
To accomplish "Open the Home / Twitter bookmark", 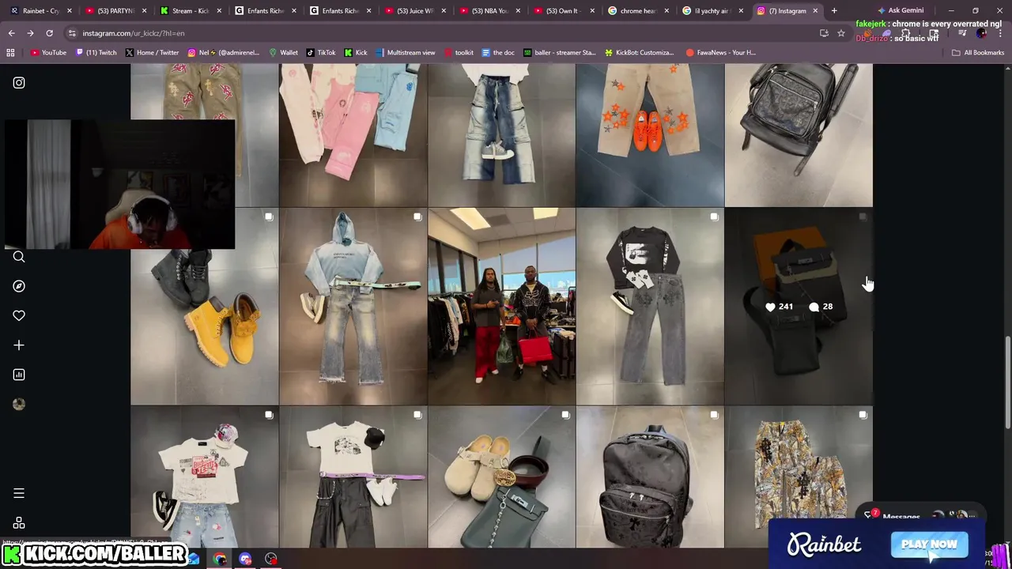I will [152, 52].
